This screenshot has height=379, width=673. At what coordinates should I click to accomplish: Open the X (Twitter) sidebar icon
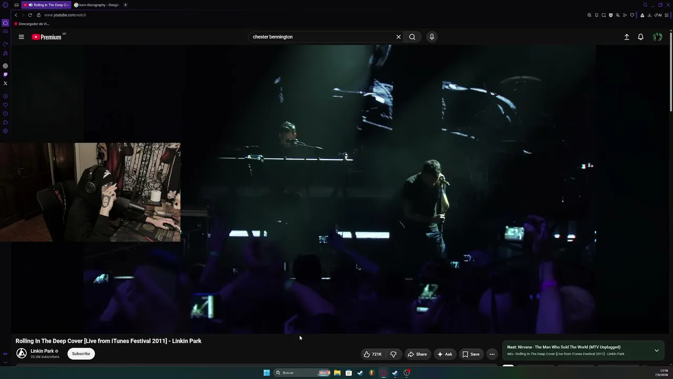[5, 83]
